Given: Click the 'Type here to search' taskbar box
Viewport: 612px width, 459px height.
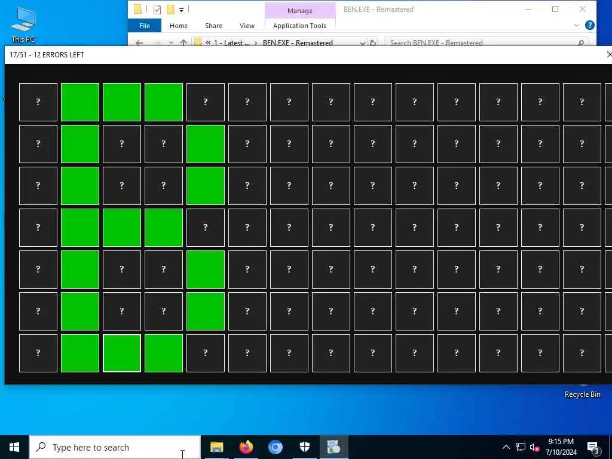Looking at the screenshot, I should click(x=115, y=447).
